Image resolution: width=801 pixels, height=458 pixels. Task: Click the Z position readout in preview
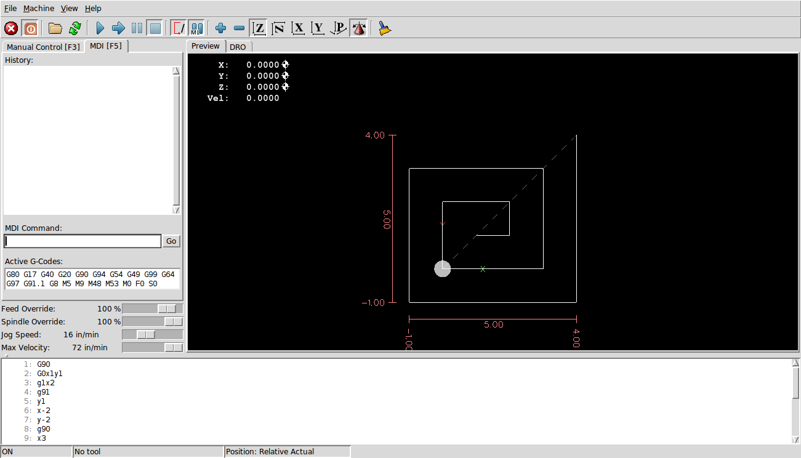(x=254, y=87)
